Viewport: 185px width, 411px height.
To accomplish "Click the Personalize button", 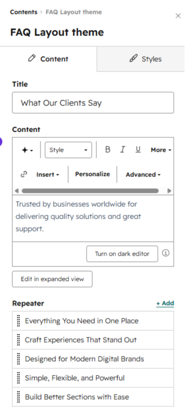I will [92, 174].
